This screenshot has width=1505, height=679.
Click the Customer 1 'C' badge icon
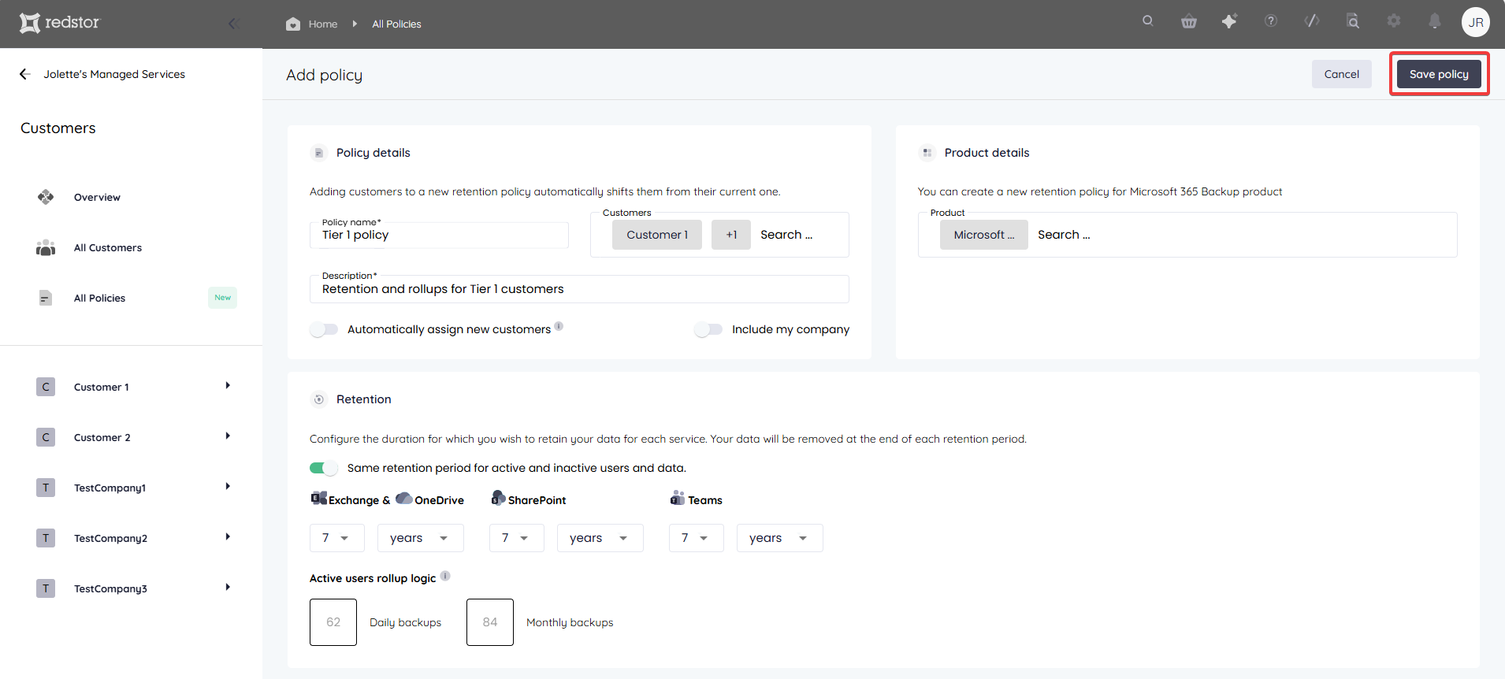46,387
